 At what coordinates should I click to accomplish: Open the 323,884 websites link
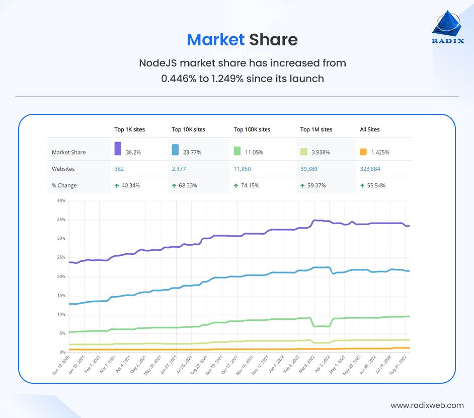pos(370,169)
